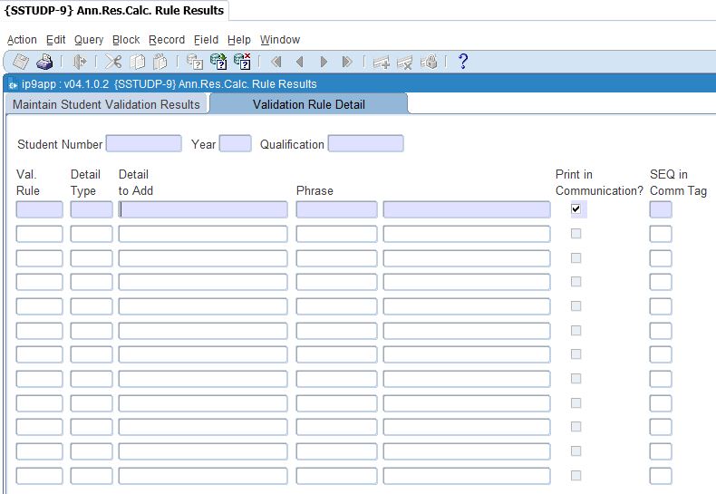Switch to Maintain Student Validation Results tab
Image resolution: width=716 pixels, height=494 pixels.
click(x=106, y=104)
